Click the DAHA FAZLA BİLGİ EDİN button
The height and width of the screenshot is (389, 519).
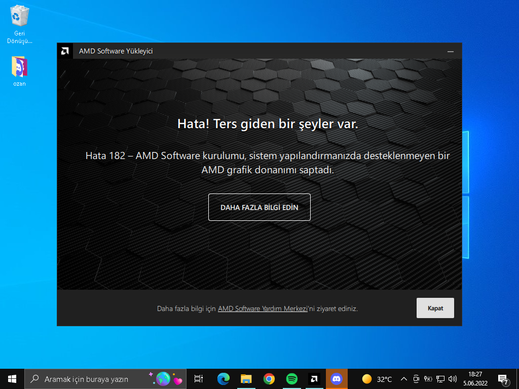click(x=259, y=207)
